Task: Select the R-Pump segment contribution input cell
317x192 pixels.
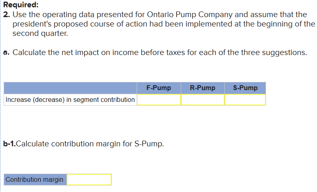Action: pos(203,99)
